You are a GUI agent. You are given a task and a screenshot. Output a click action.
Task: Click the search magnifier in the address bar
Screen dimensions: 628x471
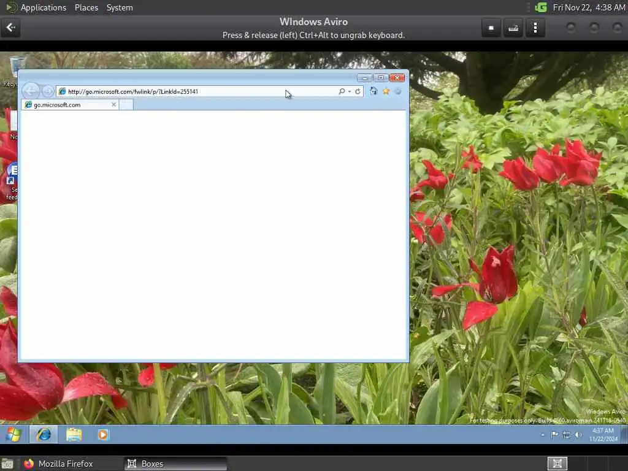click(342, 92)
